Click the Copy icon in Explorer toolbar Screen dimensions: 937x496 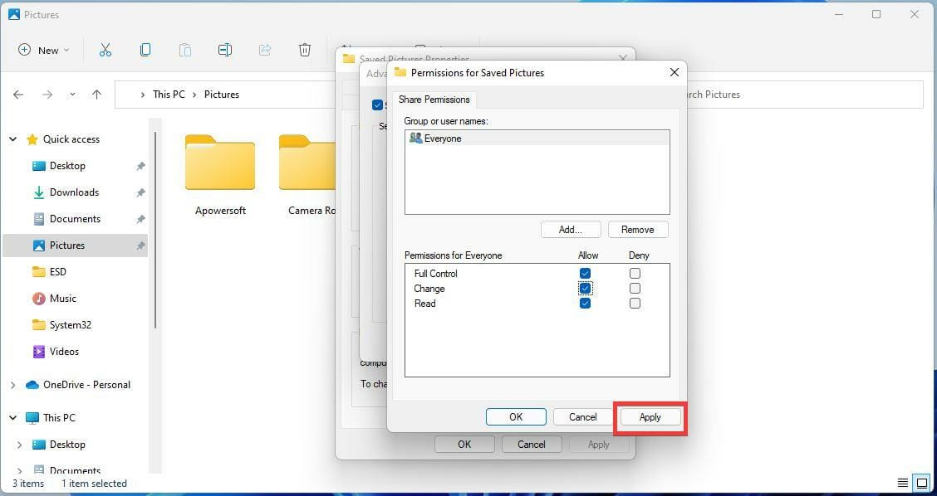point(145,50)
